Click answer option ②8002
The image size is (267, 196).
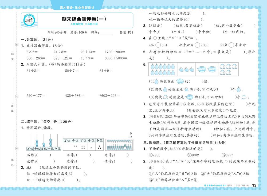(193, 155)
